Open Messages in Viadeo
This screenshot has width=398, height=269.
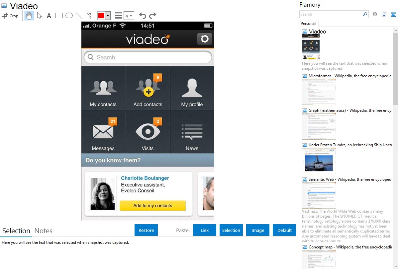[103, 132]
